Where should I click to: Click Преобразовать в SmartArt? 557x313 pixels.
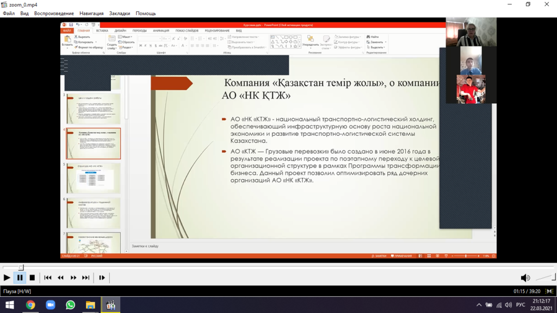tap(246, 47)
